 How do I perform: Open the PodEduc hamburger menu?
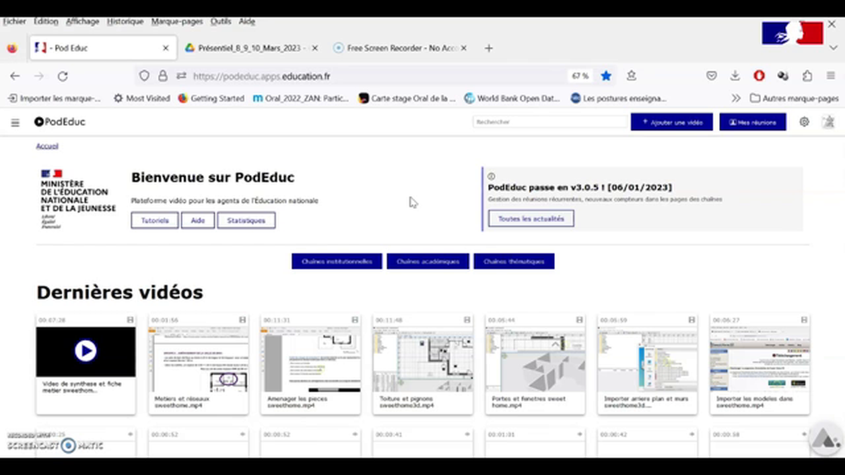(15, 122)
